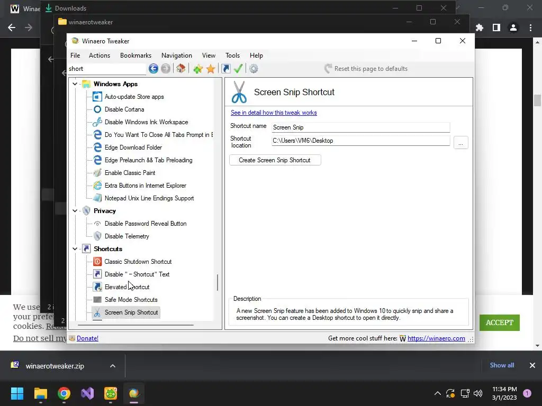Open the File menu

click(x=75, y=56)
